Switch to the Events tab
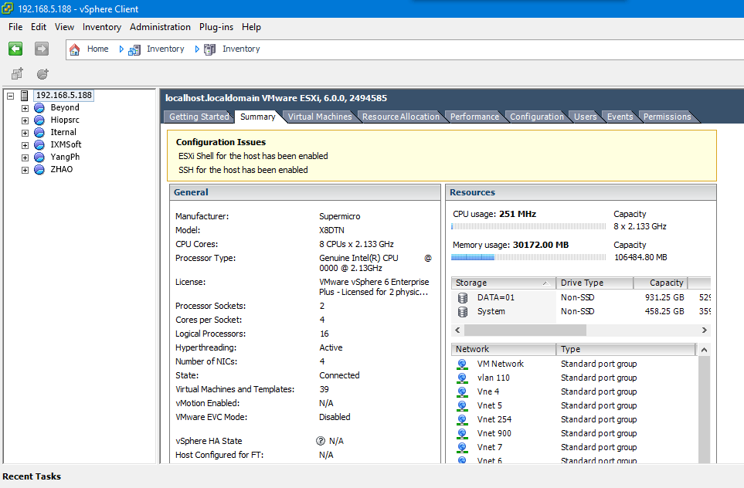Image resolution: width=744 pixels, height=488 pixels. [x=620, y=117]
